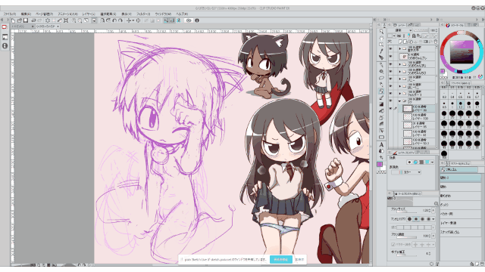Click the Border effect icon in Layer Property
This screenshot has height=272, width=485.
409,162
